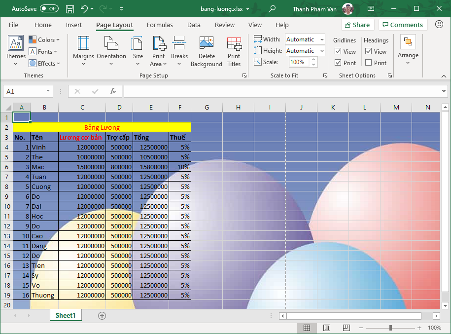451x334 pixels.
Task: Click the 100% zoom level
Action: tap(434, 328)
